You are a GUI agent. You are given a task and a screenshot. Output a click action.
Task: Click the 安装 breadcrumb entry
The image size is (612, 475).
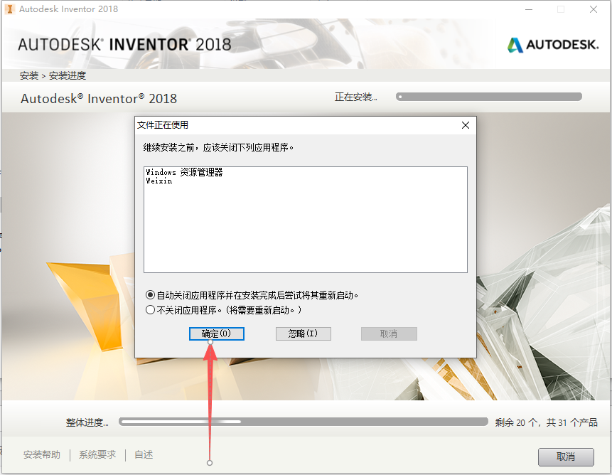coord(28,75)
